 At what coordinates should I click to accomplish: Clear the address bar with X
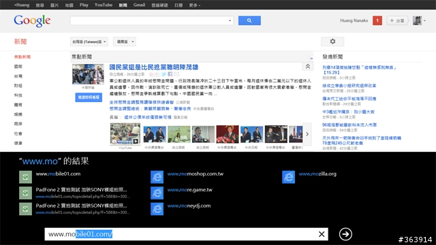(322, 234)
